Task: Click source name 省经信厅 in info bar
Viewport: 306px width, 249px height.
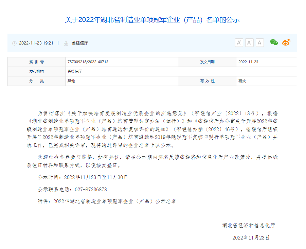Action: pyautogui.click(x=80, y=43)
